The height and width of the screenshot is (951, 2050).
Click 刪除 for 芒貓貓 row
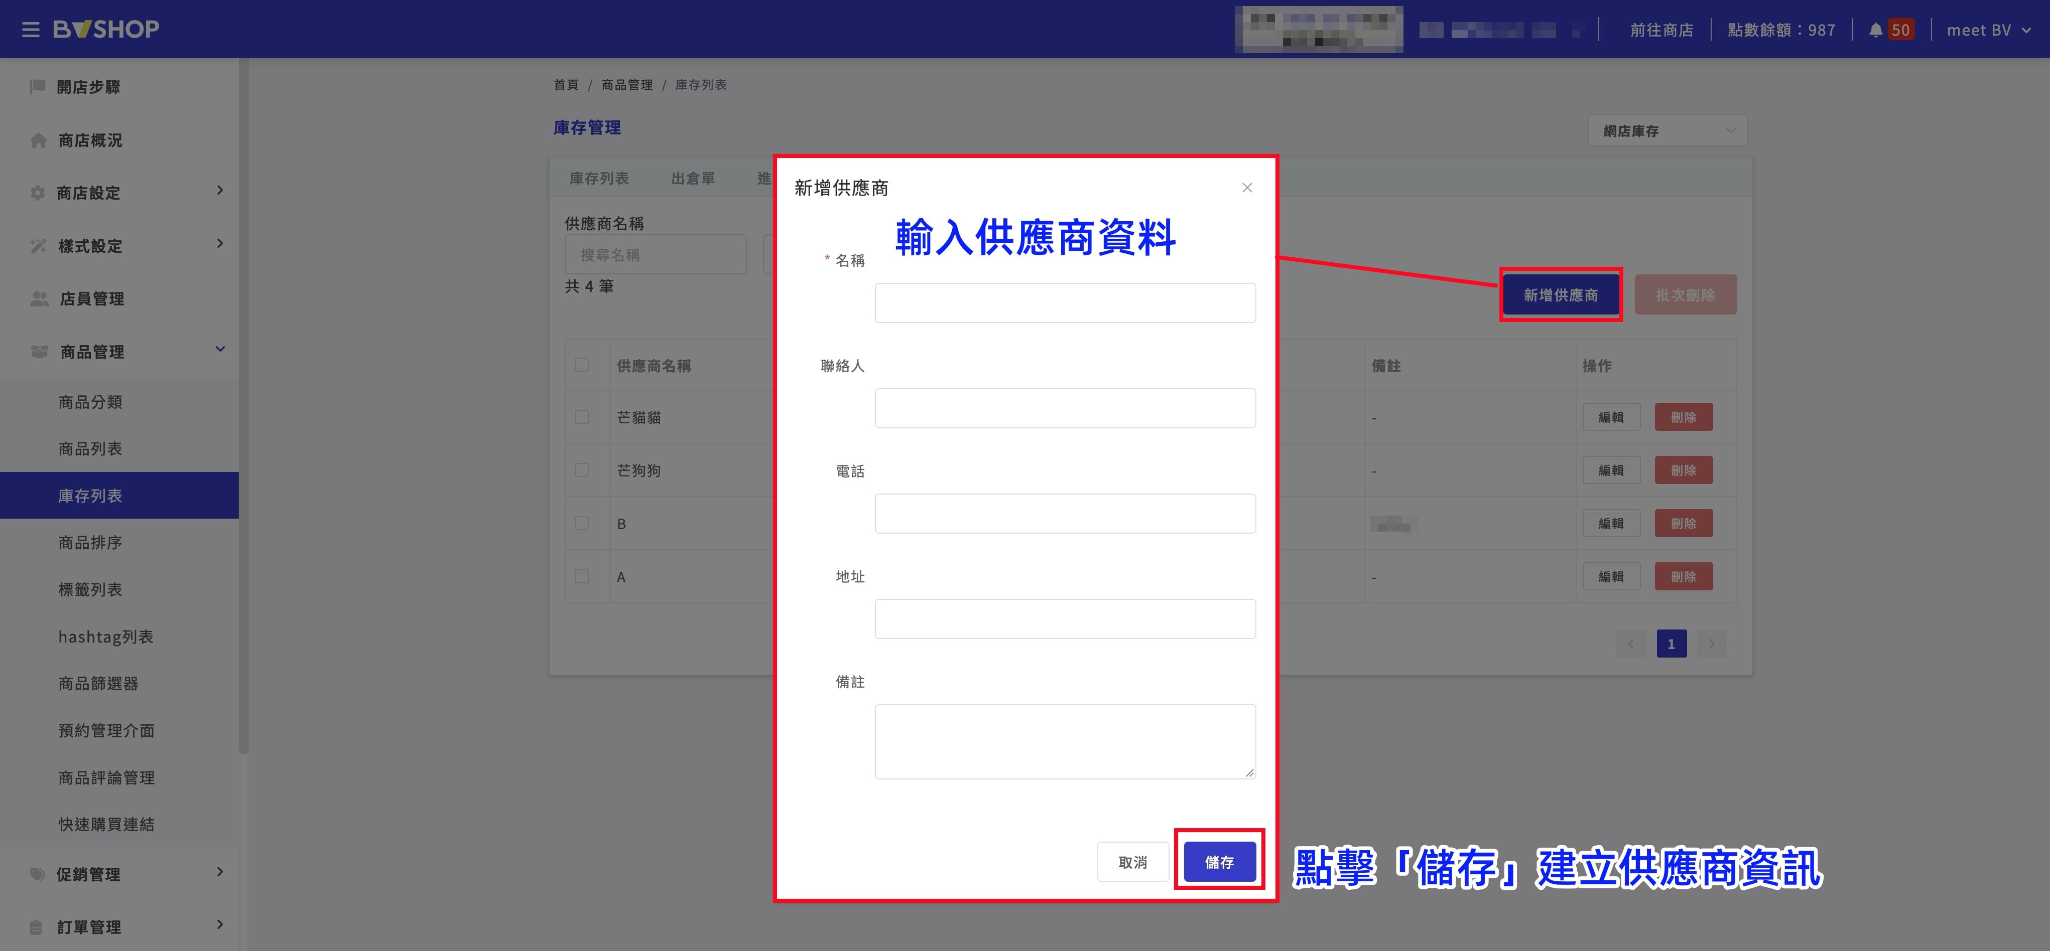pyautogui.click(x=1683, y=417)
